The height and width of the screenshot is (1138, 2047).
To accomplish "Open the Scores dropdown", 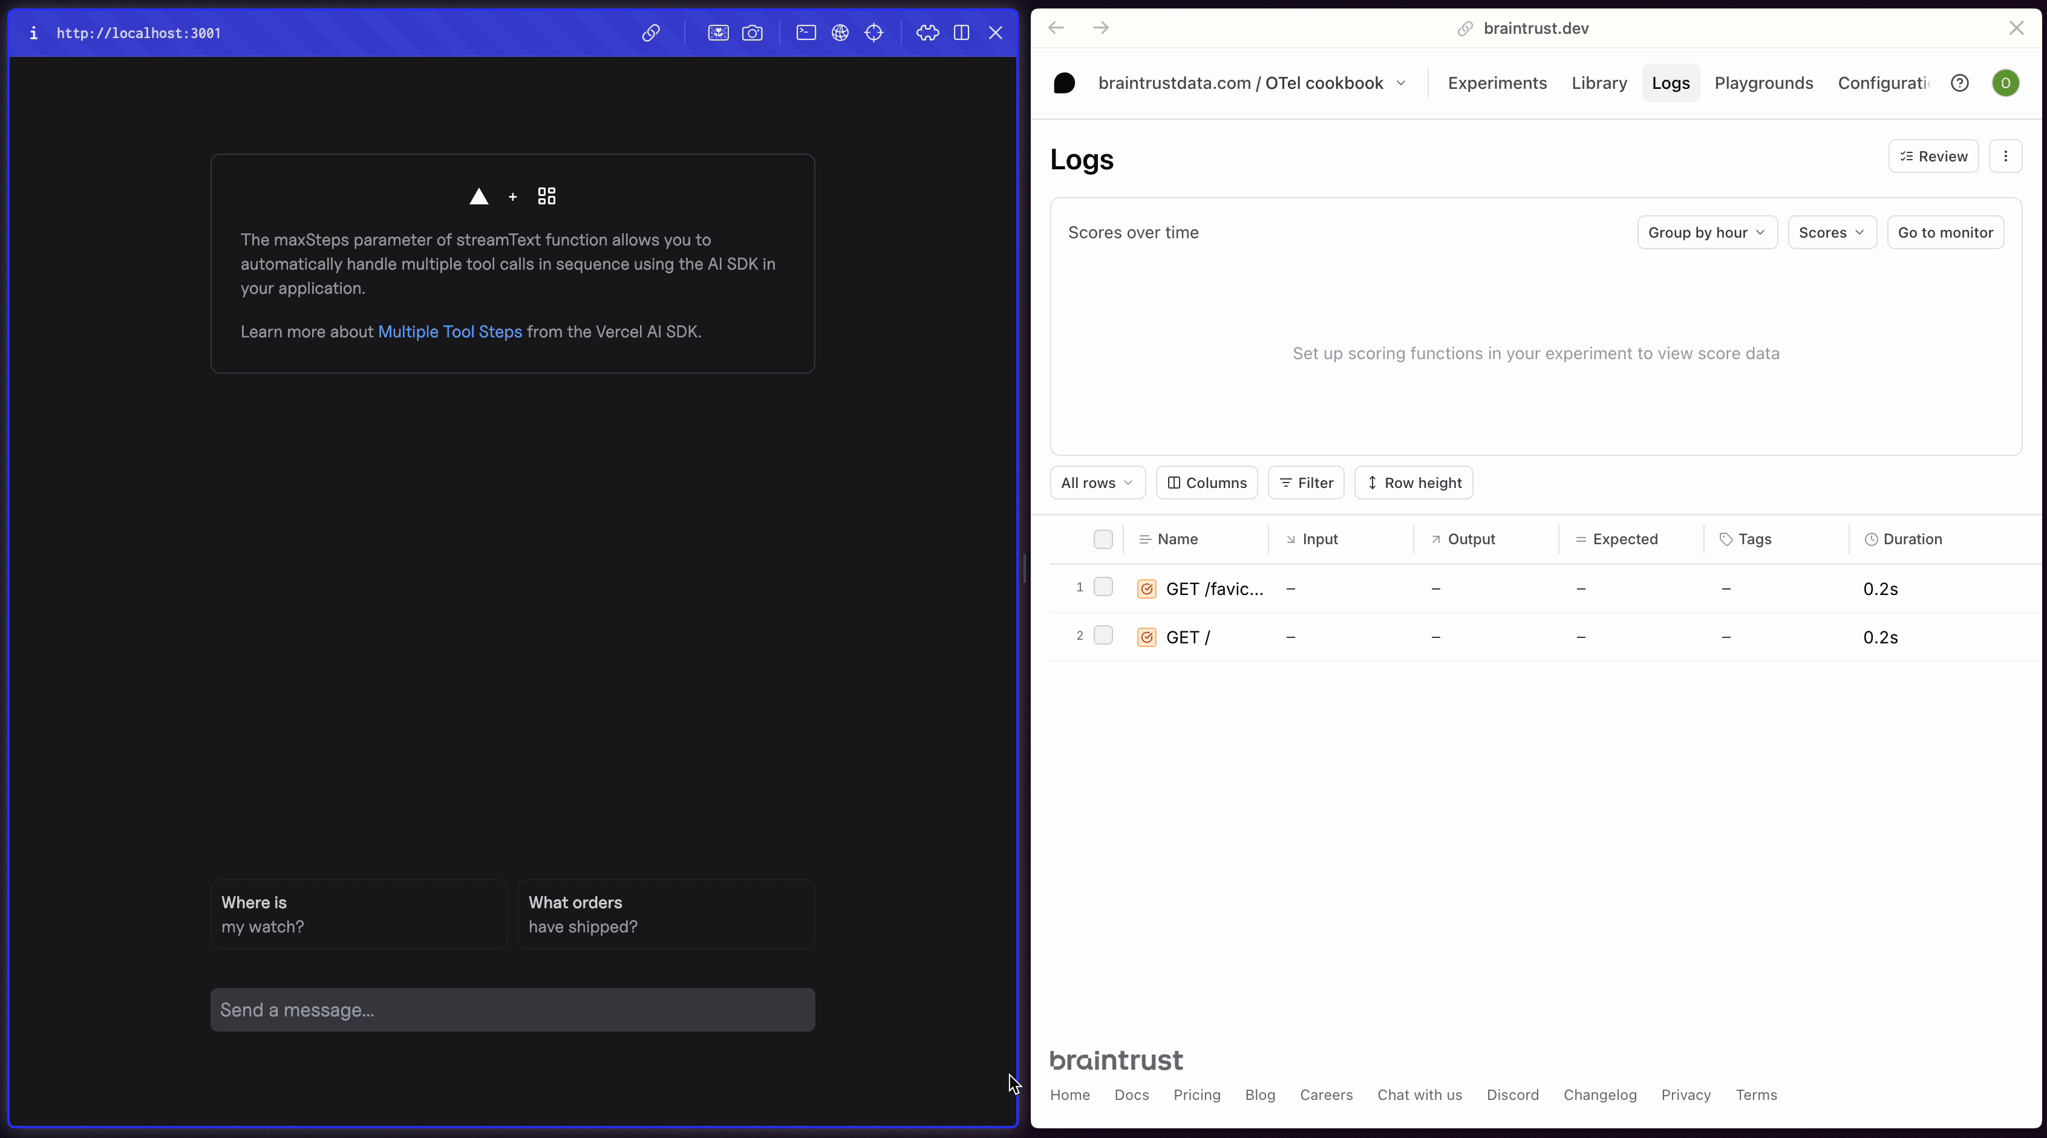I will [1831, 232].
